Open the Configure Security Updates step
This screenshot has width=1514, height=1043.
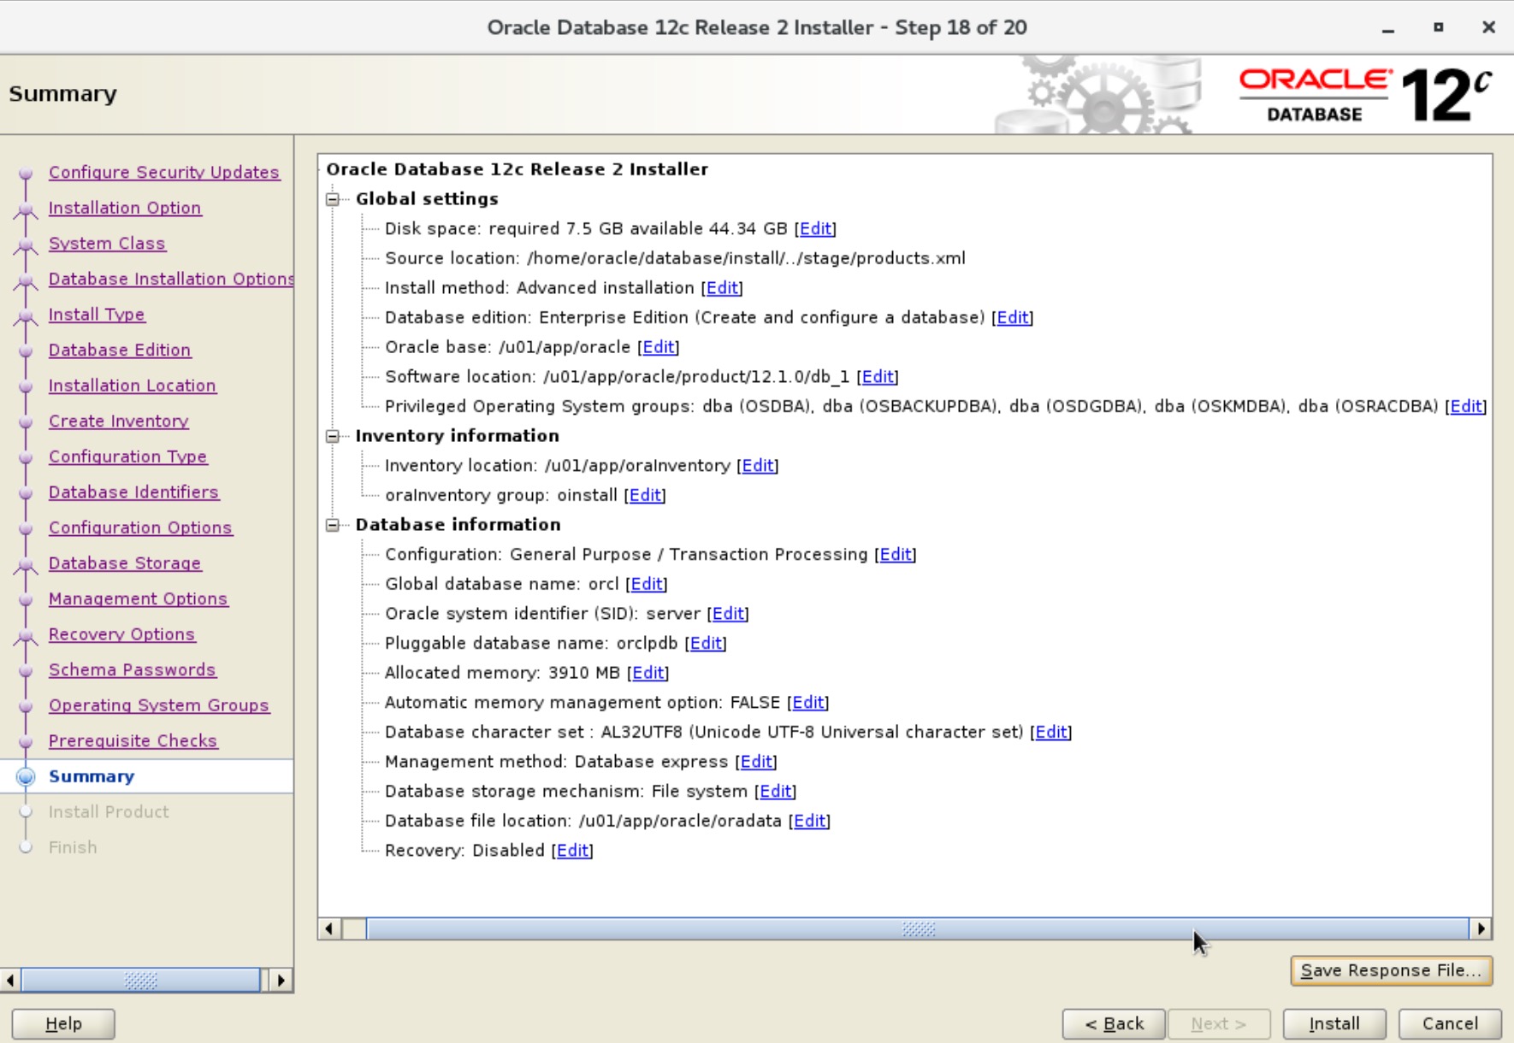pyautogui.click(x=164, y=172)
